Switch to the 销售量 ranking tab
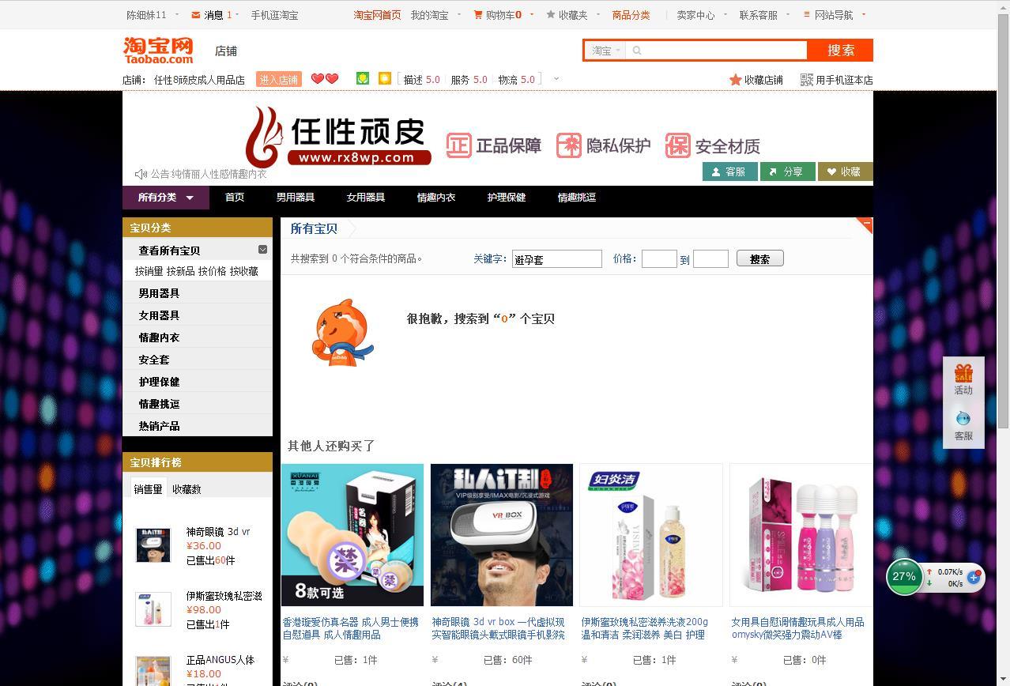1010x686 pixels. point(148,489)
